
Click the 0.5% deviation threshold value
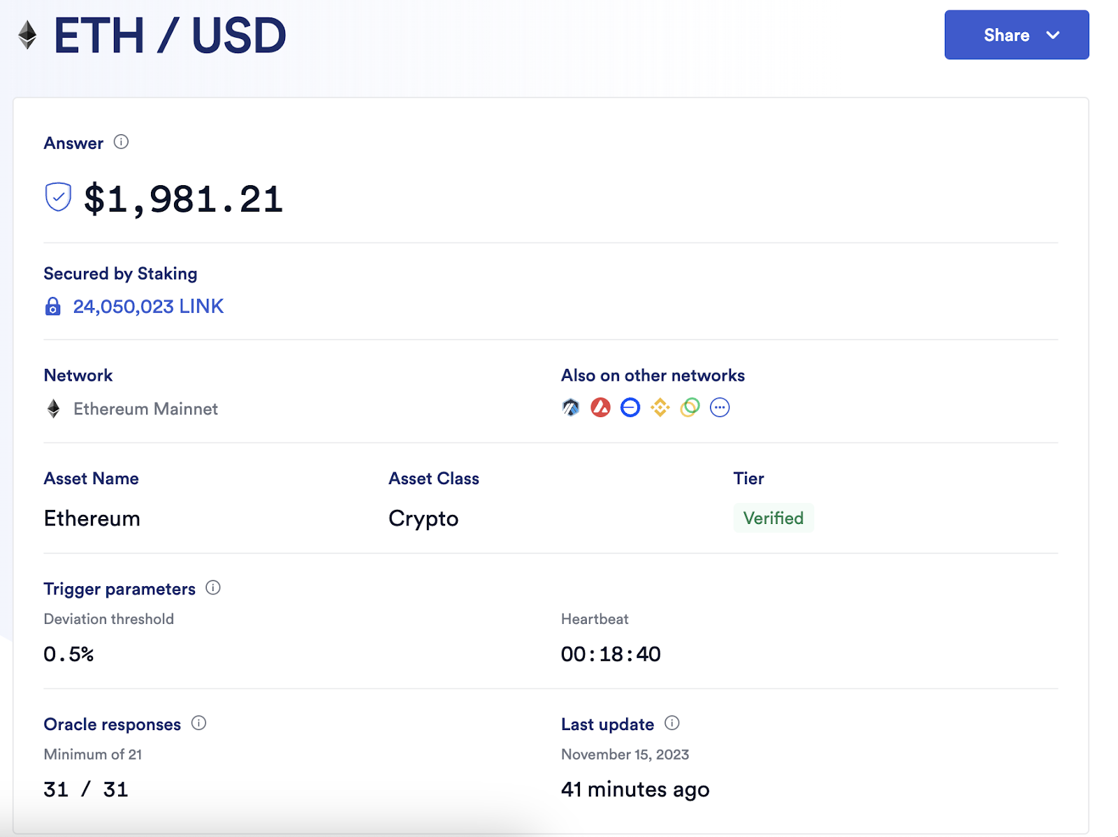(68, 654)
